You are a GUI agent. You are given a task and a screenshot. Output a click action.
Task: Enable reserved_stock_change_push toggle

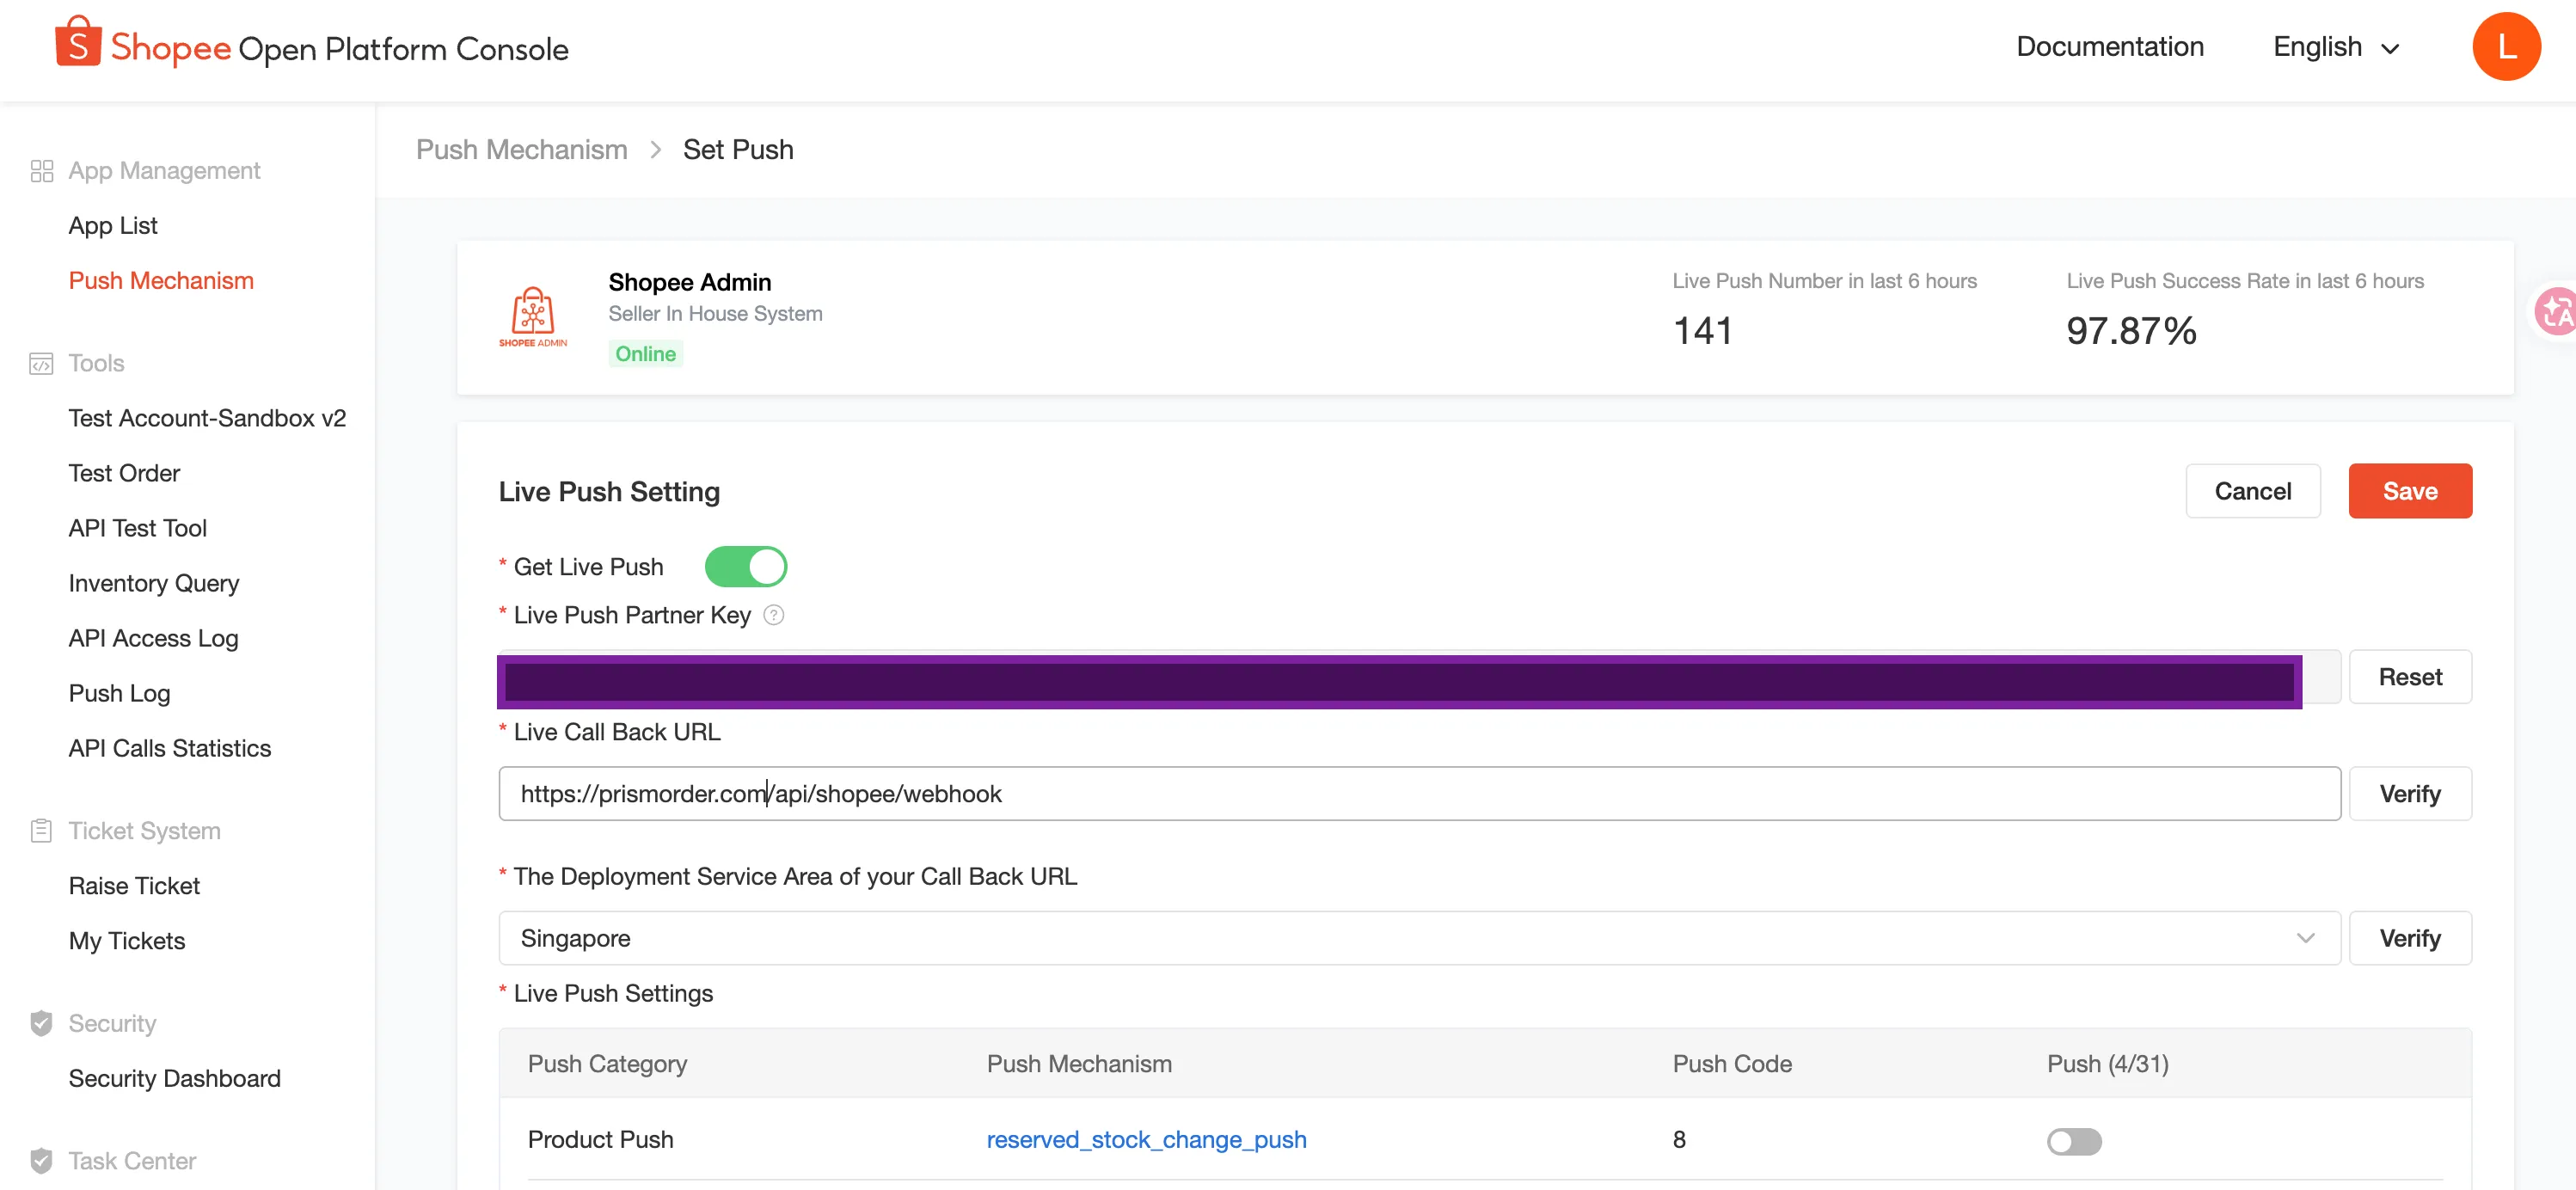tap(2074, 1141)
